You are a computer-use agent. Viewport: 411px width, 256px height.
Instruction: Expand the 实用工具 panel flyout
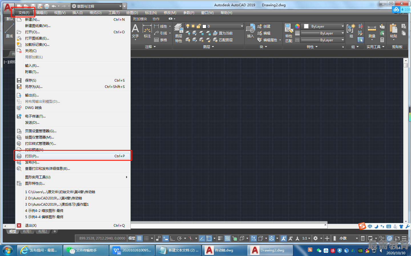point(376,47)
